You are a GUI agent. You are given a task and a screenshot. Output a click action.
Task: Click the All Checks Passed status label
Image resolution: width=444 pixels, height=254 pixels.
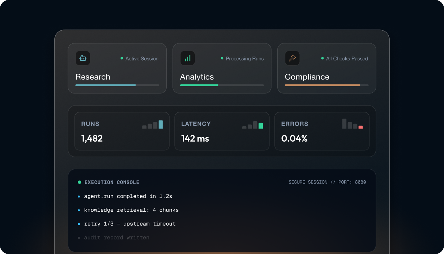(x=347, y=58)
